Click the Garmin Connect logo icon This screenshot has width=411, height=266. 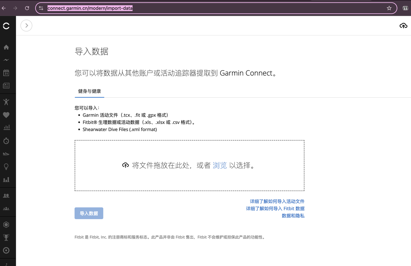point(6,26)
